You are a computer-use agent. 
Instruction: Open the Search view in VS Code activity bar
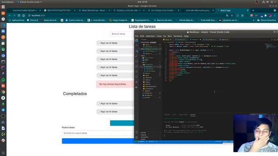tap(136, 45)
